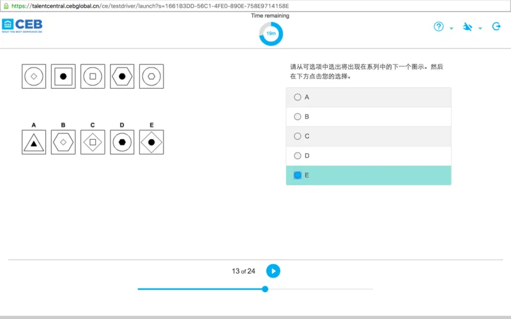Screen dimensions: 511x319
Task: Click the Chinese question instruction text
Action: (367, 71)
